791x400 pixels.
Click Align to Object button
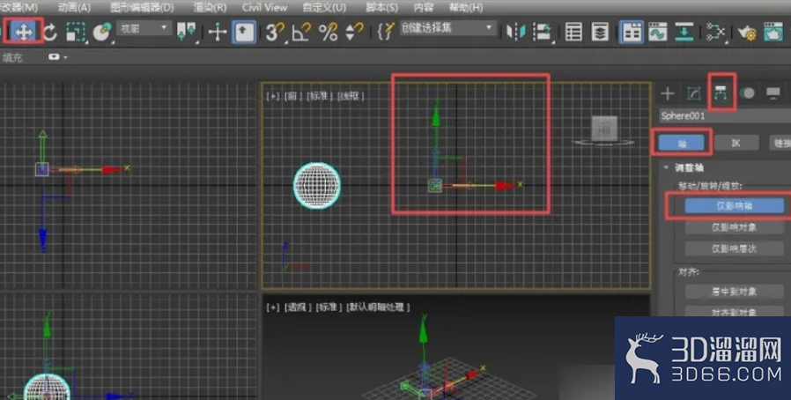(x=734, y=312)
